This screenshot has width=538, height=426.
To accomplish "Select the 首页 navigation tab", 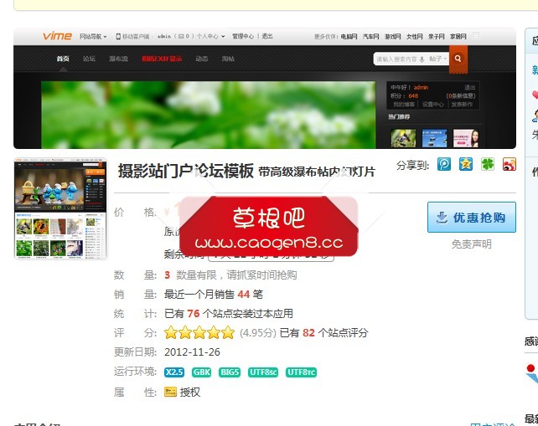I will [63, 59].
